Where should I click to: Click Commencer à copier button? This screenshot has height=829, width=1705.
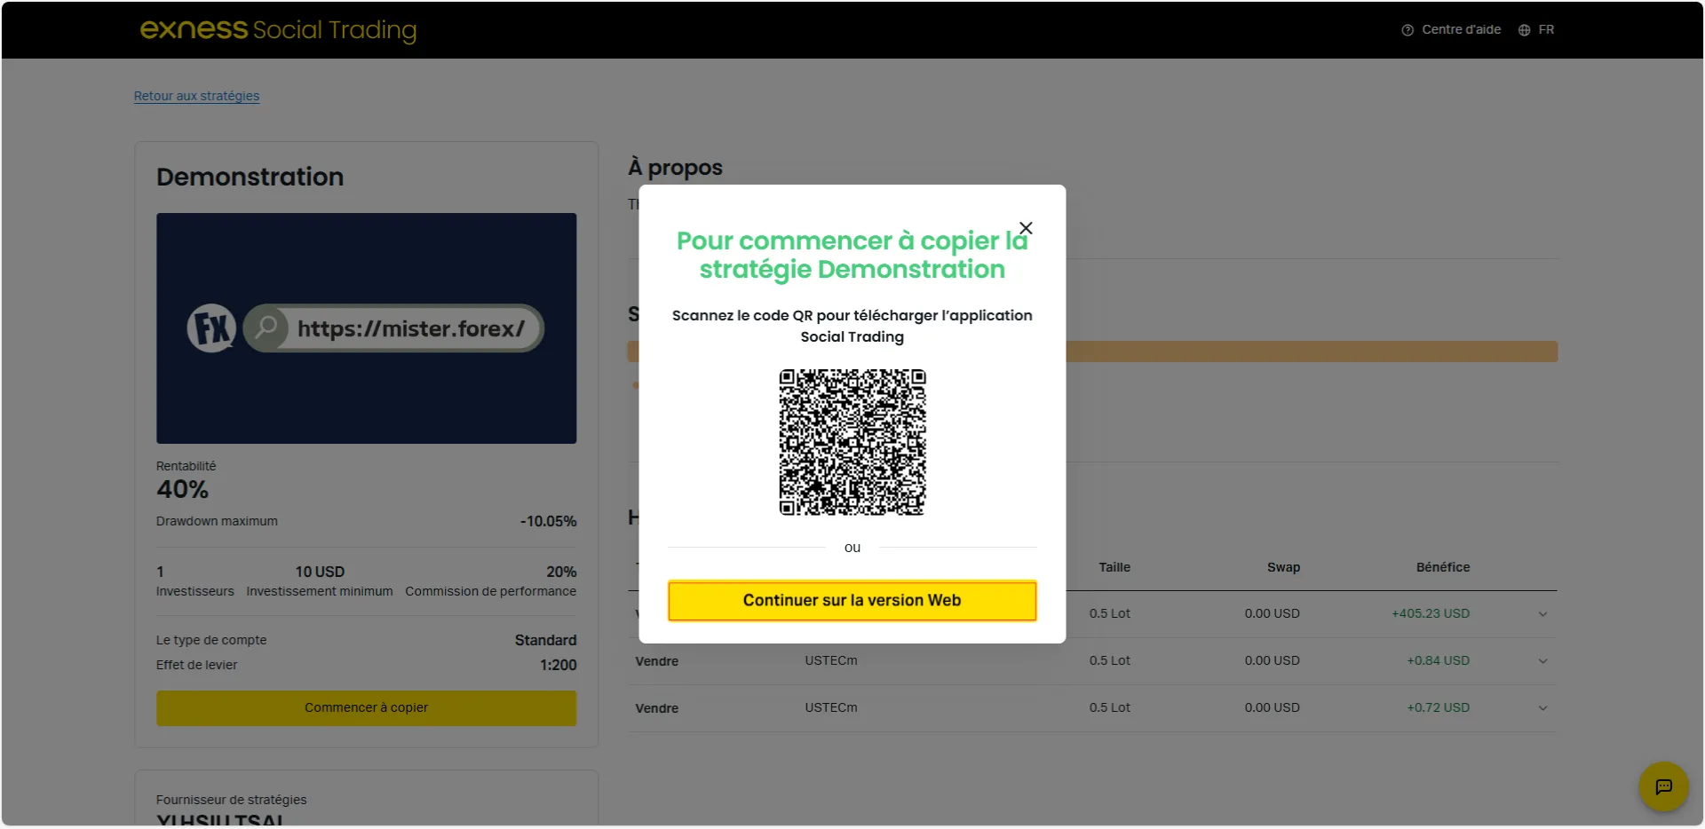[366, 708]
